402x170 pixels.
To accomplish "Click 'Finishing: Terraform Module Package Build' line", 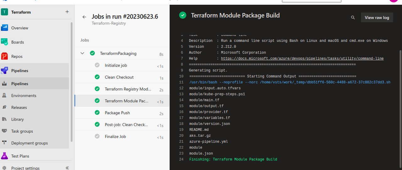I will point(233,160).
